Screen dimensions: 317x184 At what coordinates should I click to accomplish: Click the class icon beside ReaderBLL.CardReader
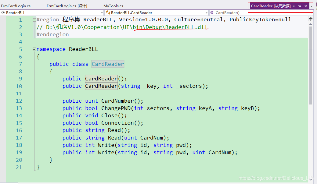coord(108,12)
